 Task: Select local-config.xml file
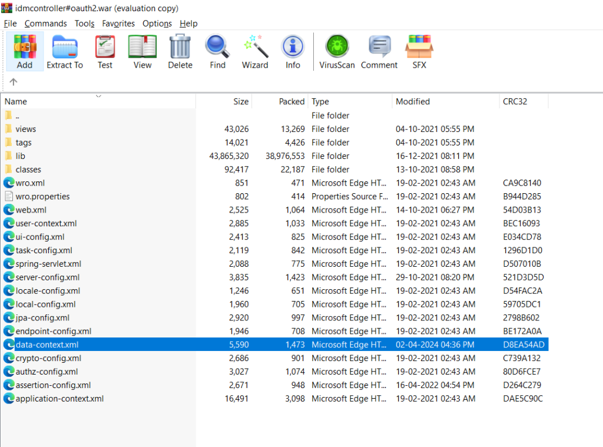pyautogui.click(x=46, y=304)
